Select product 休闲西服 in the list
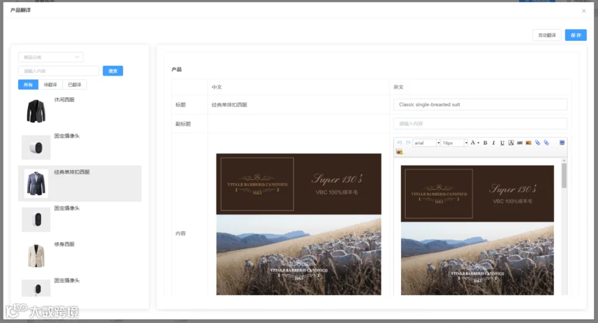This screenshot has height=323, width=598. (x=79, y=110)
